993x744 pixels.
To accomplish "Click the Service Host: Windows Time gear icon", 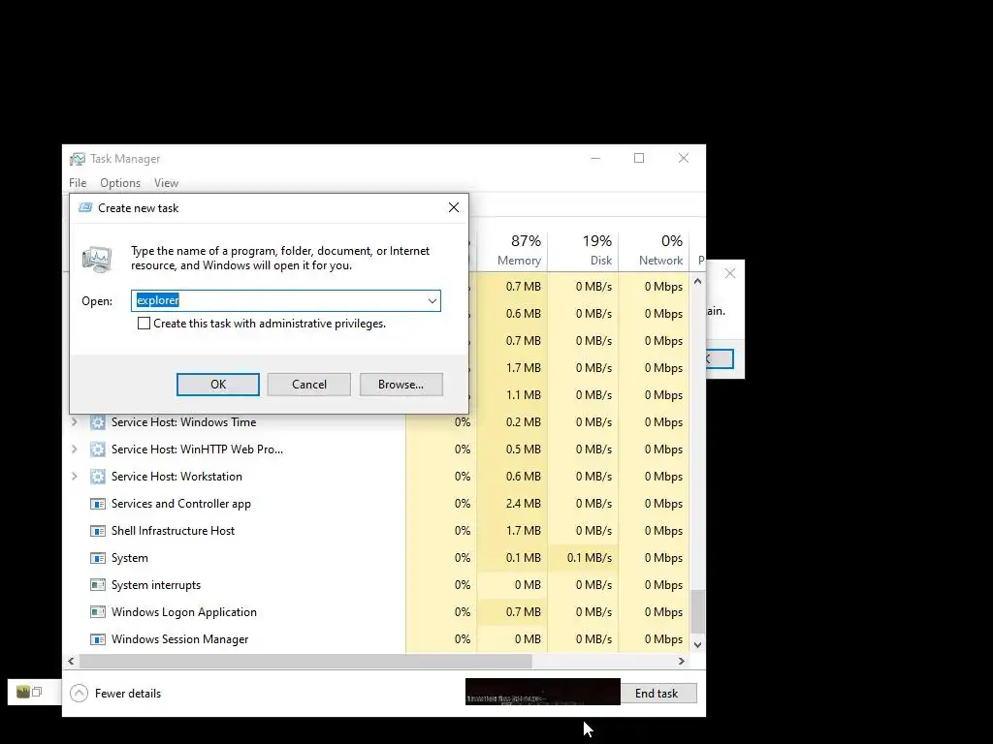I will (98, 422).
